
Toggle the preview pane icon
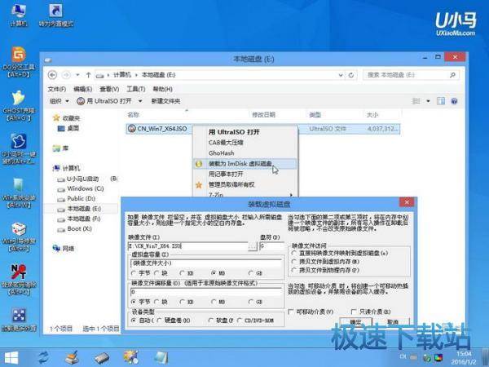pyautogui.click(x=441, y=101)
